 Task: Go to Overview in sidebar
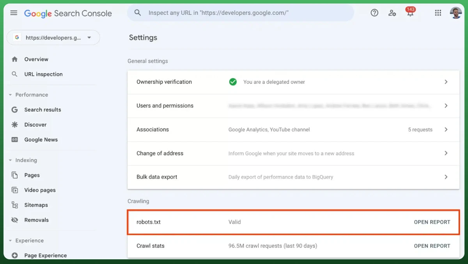(x=36, y=59)
